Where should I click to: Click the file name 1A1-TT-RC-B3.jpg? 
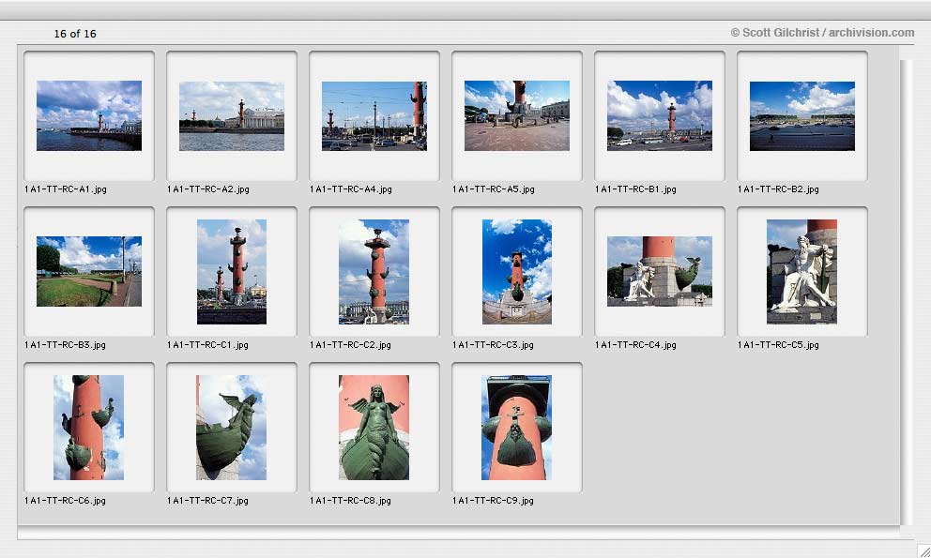[65, 345]
